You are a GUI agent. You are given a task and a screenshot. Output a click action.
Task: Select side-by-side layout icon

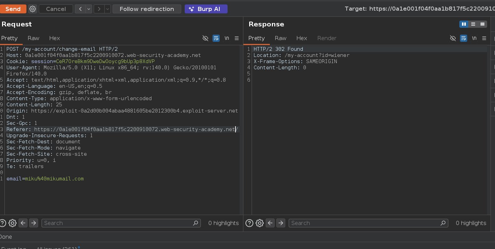pyautogui.click(x=464, y=24)
